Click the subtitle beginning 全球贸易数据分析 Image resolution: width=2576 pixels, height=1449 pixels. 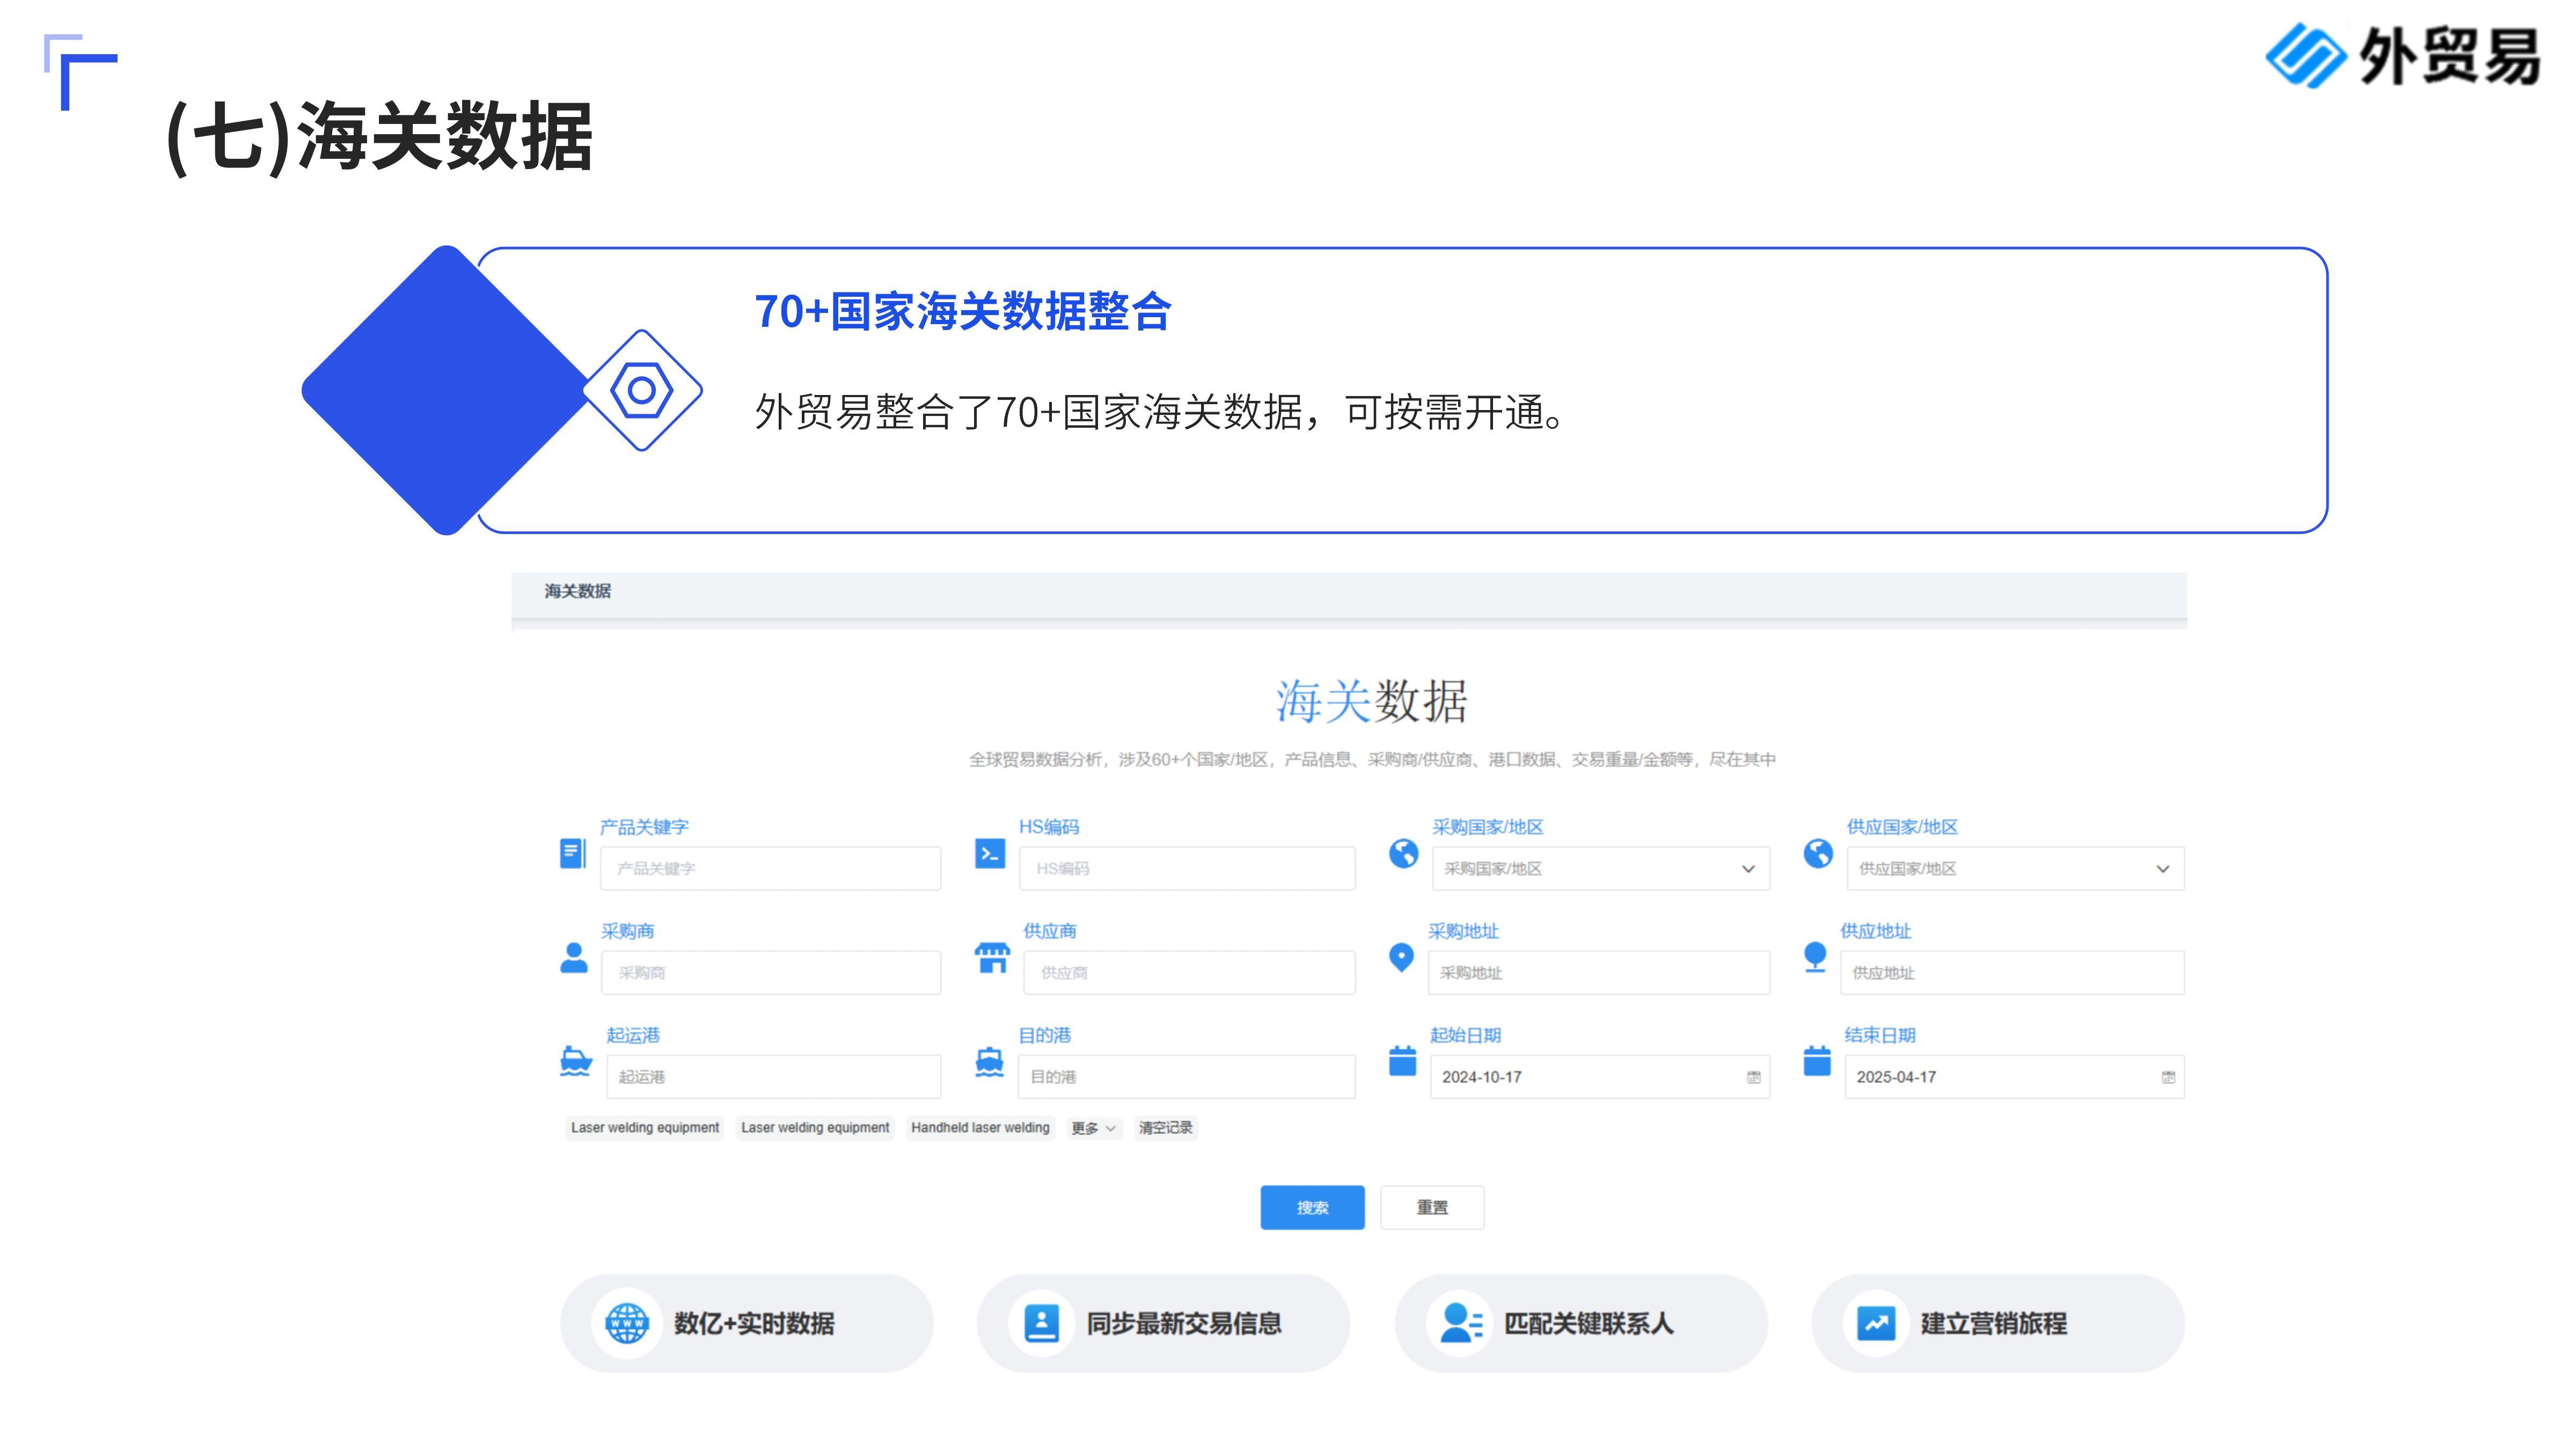point(1372,759)
